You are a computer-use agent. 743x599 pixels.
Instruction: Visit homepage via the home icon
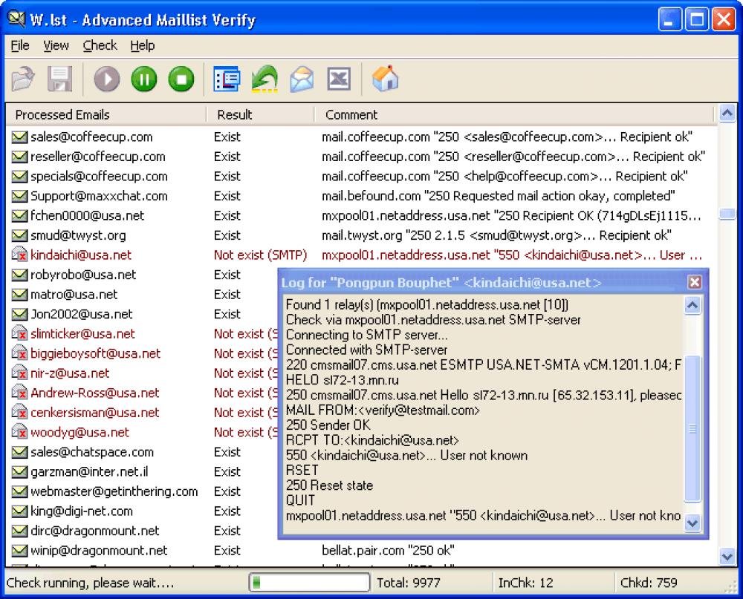tap(384, 78)
